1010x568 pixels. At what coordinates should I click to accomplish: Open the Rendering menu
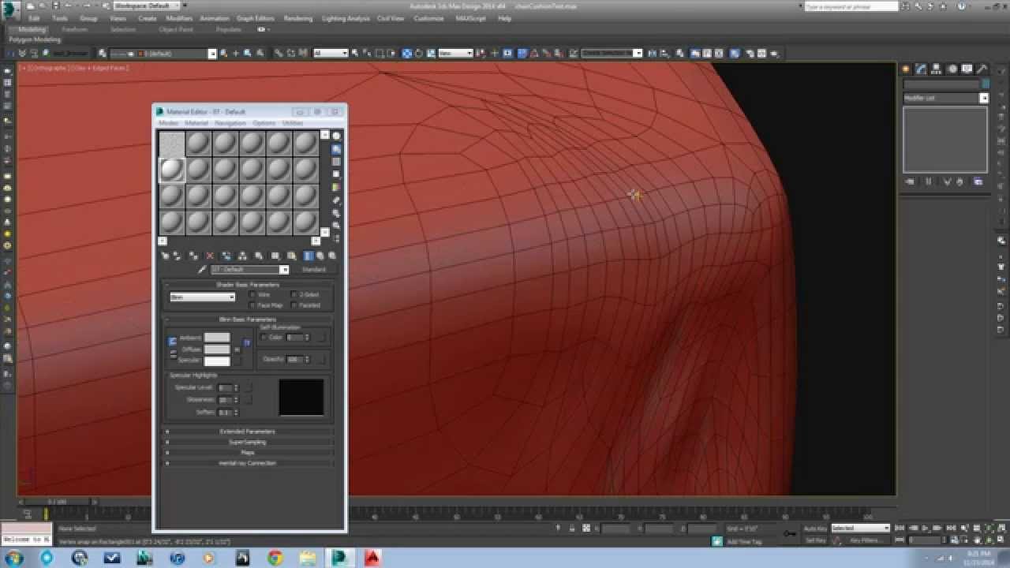pos(298,18)
